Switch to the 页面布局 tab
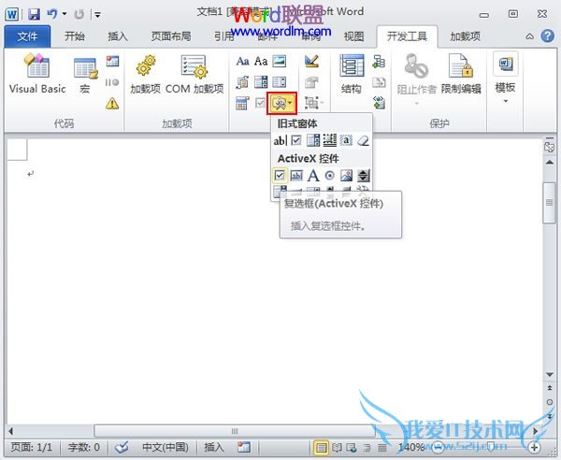The height and width of the screenshot is (460, 561). tap(171, 36)
